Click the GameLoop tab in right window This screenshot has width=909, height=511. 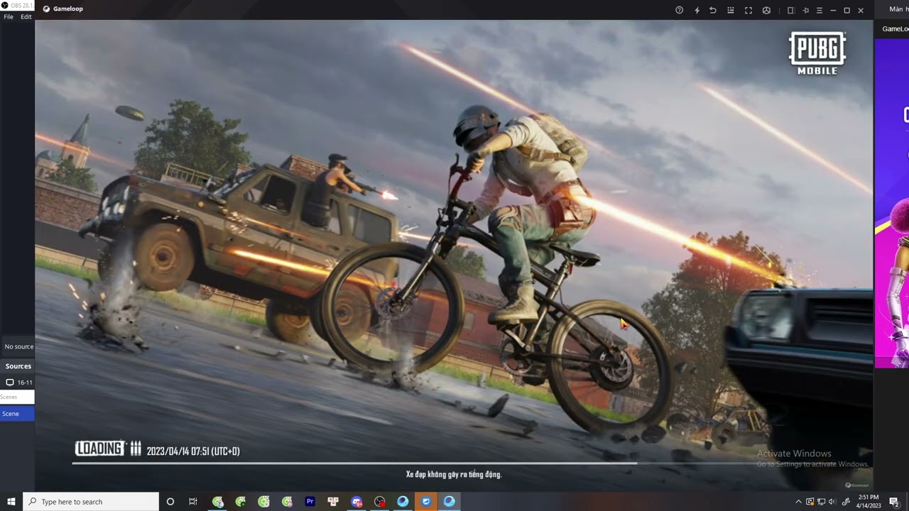click(895, 29)
